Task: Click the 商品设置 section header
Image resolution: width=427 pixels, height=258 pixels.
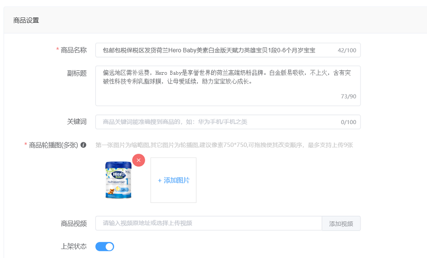Action: pos(26,20)
